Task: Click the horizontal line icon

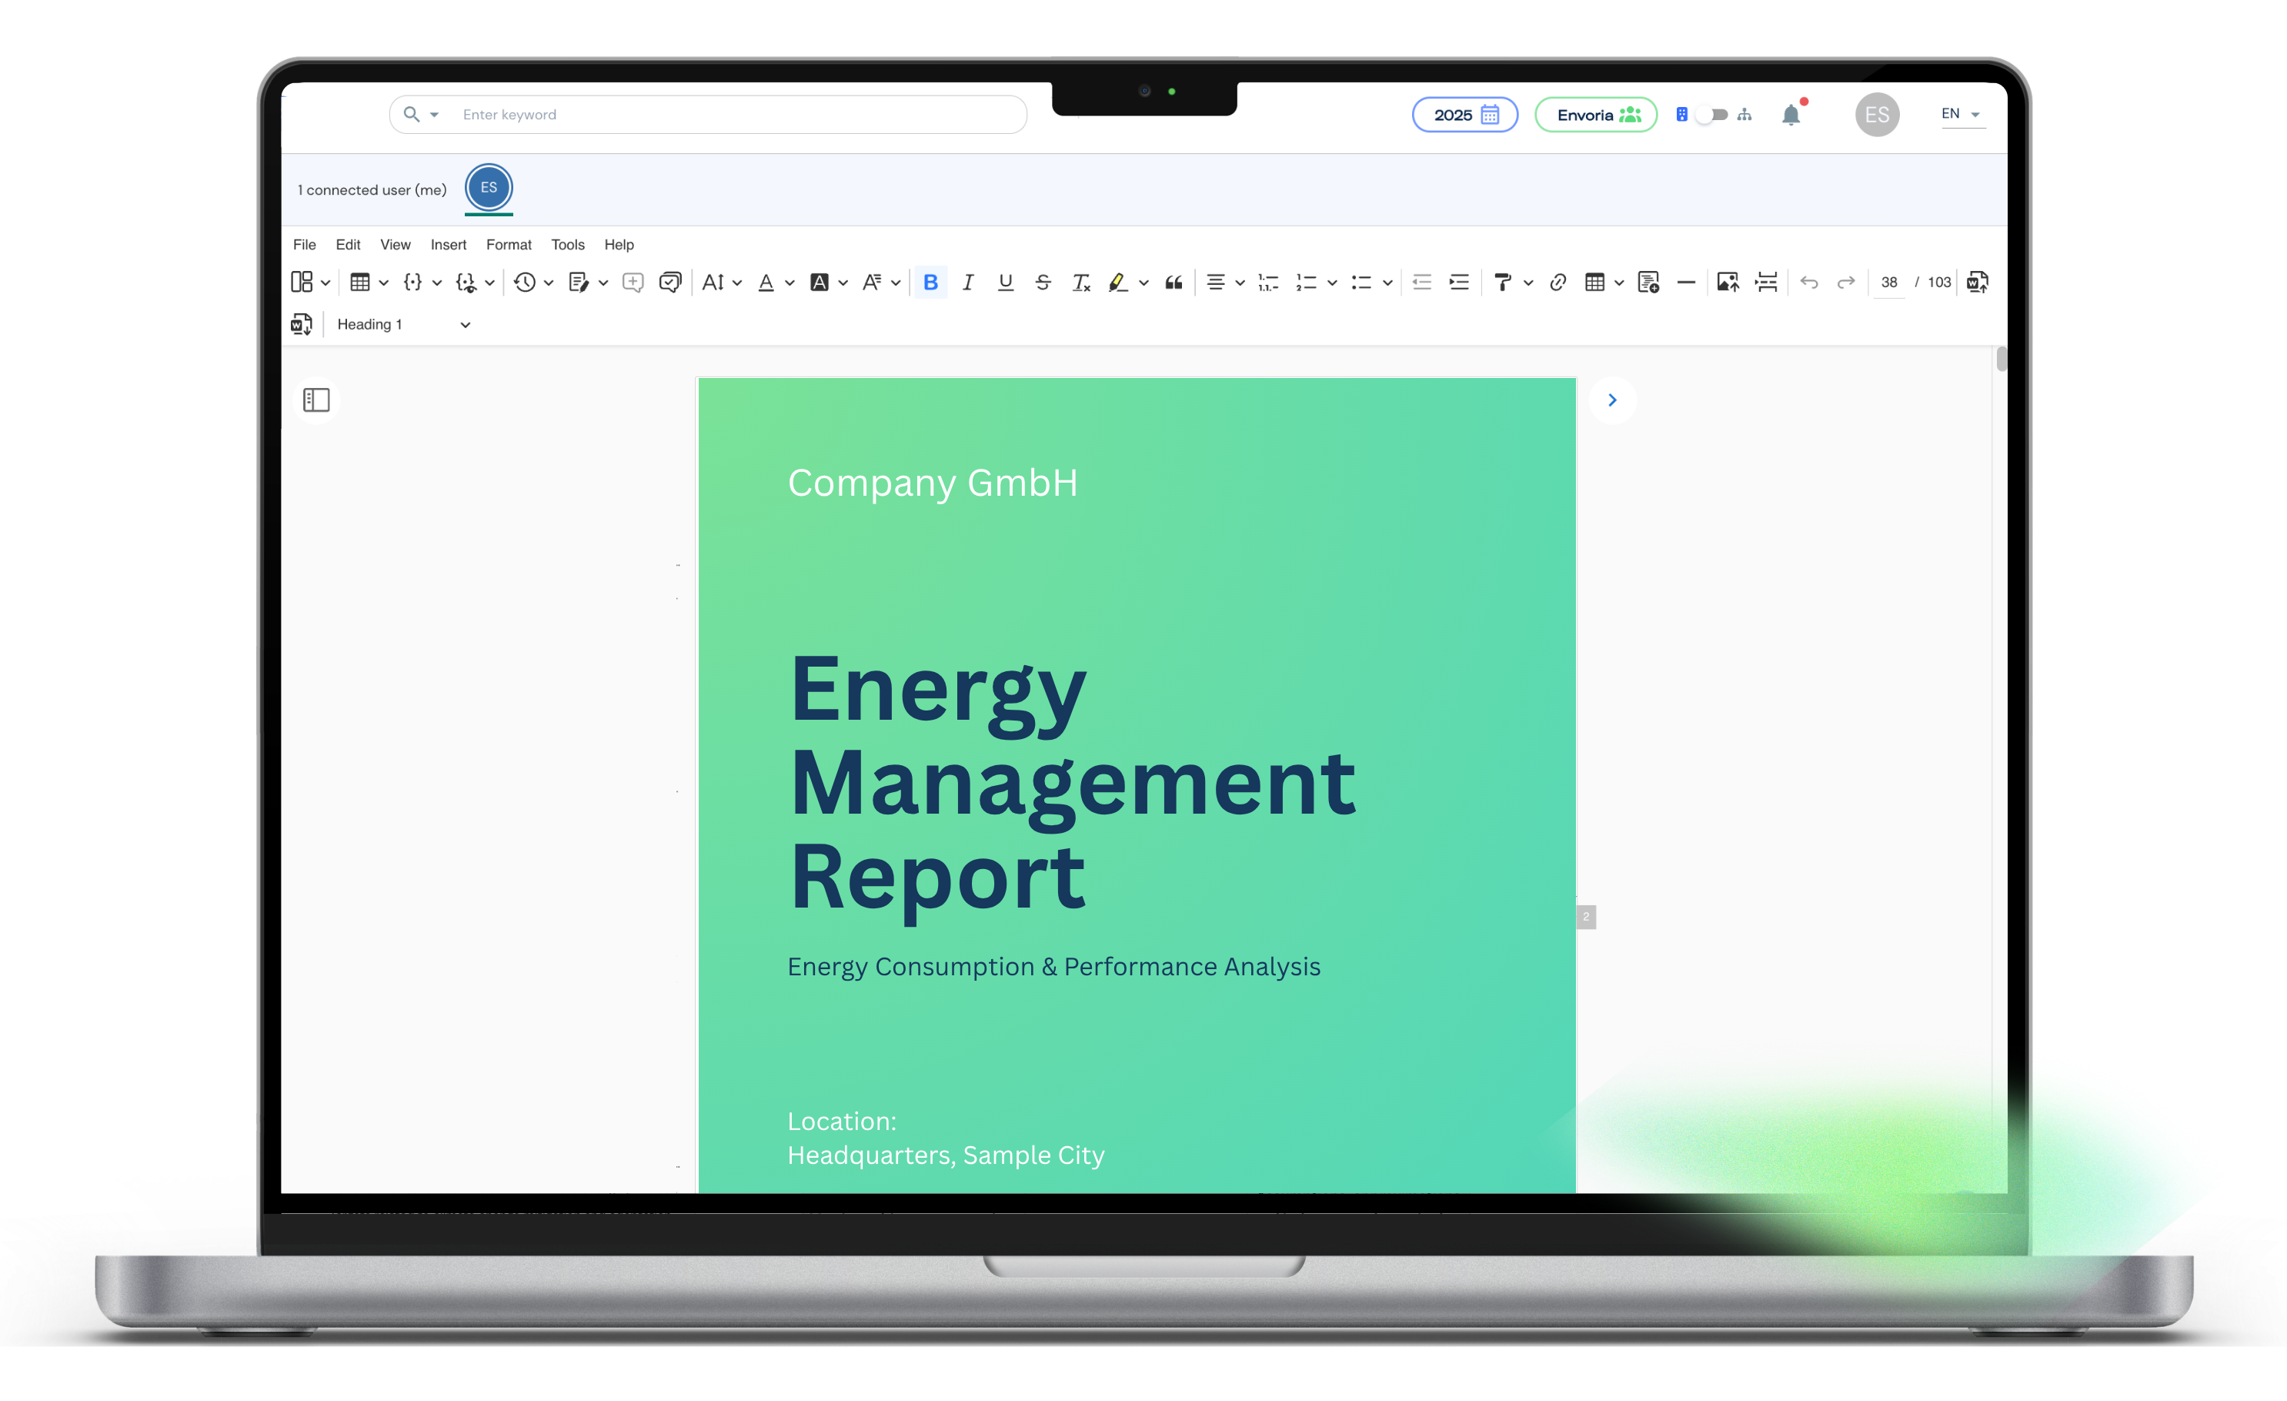Action: point(1685,283)
